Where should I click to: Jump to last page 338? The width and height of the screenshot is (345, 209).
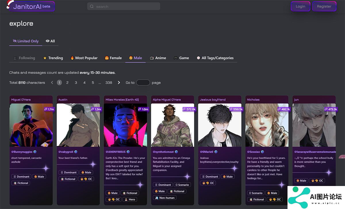[109, 83]
